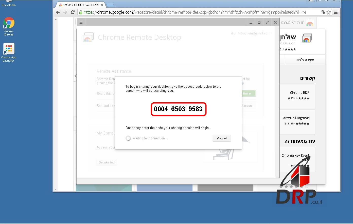Select the access code 0004 6503 9583
The height and width of the screenshot is (224, 353).
pos(178,109)
